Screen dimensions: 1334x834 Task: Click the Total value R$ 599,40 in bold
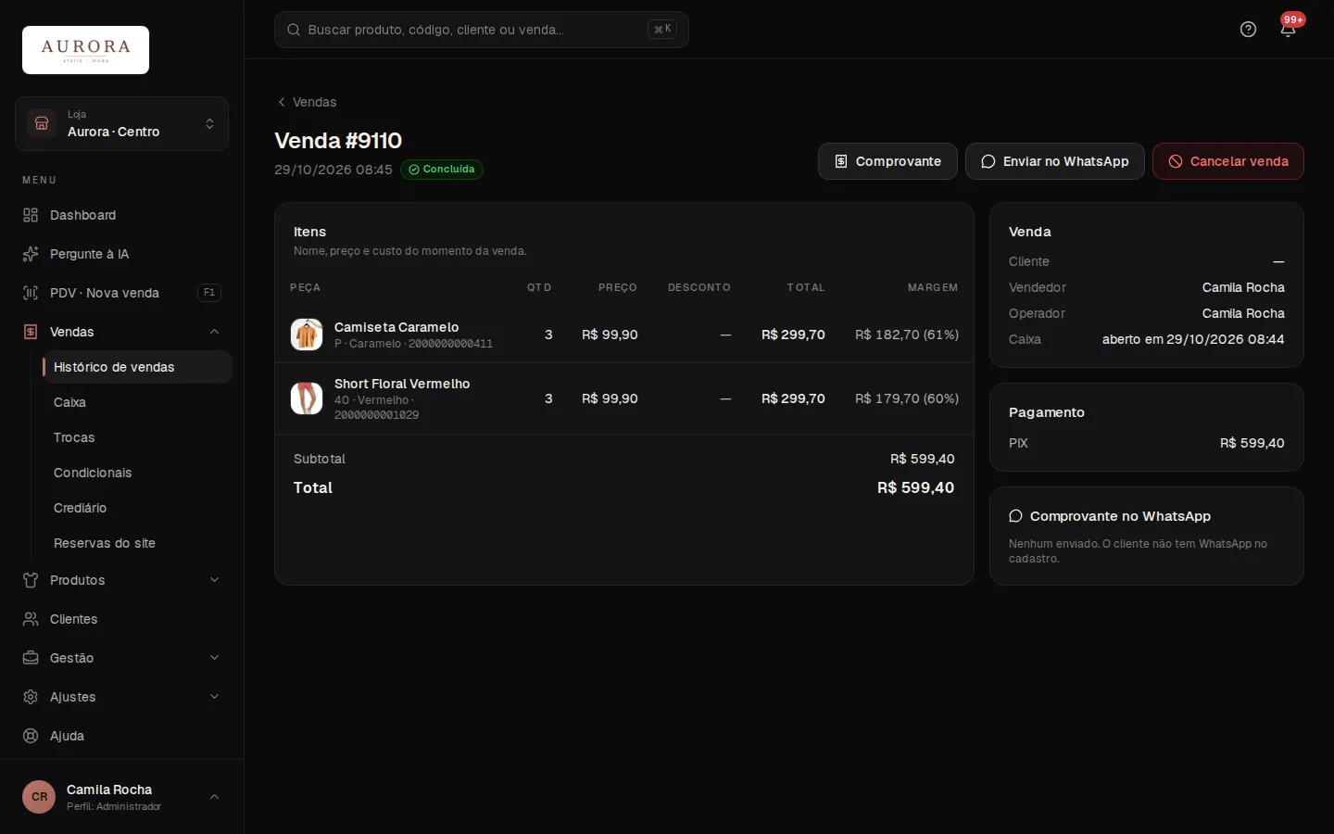pos(915,487)
